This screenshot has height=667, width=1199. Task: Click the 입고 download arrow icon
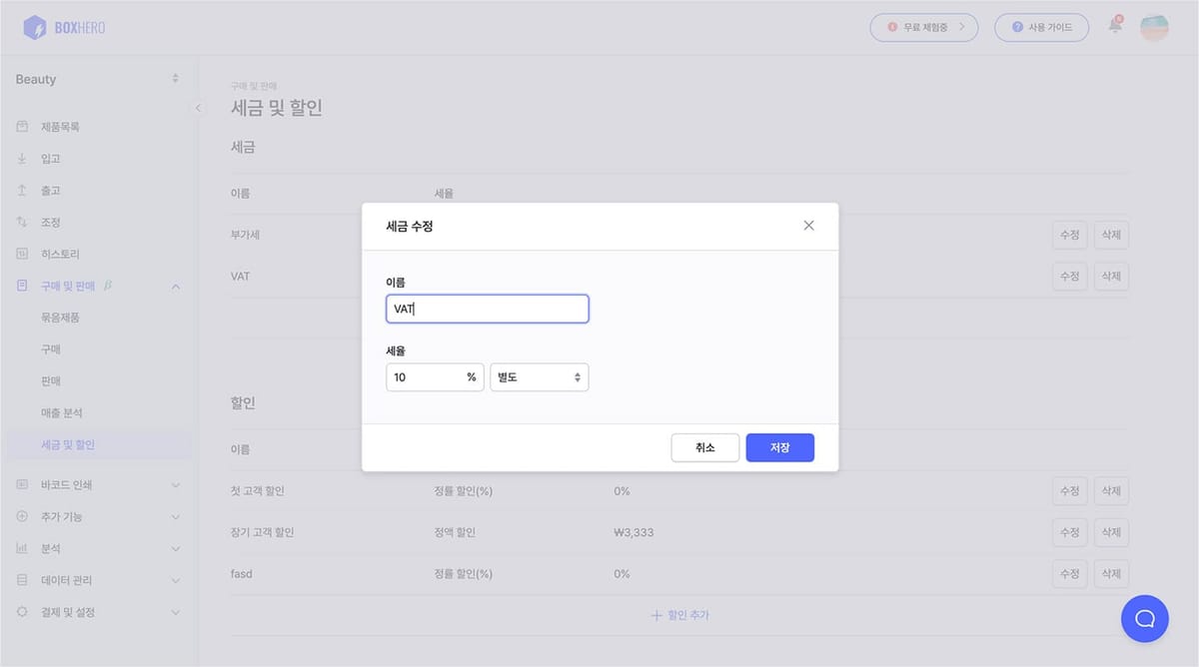coord(22,159)
